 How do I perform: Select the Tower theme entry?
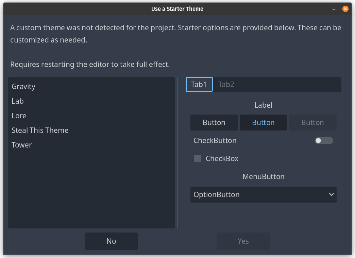coord(22,145)
